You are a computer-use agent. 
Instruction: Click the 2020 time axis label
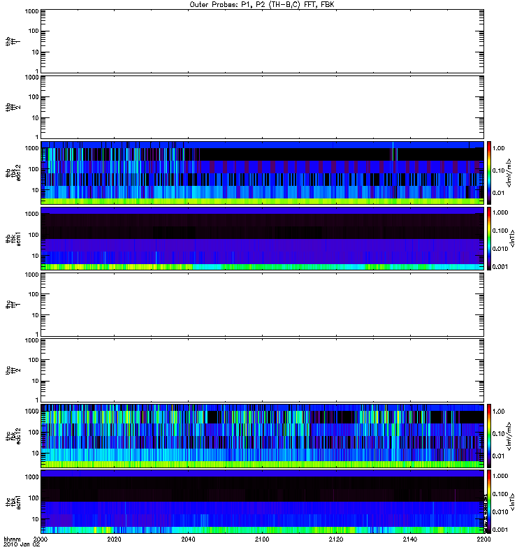tap(114, 539)
